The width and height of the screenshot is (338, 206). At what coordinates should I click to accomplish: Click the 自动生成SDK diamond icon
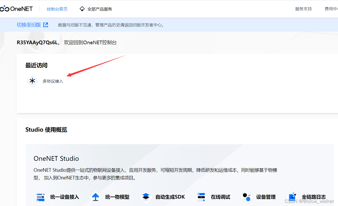pos(146,197)
